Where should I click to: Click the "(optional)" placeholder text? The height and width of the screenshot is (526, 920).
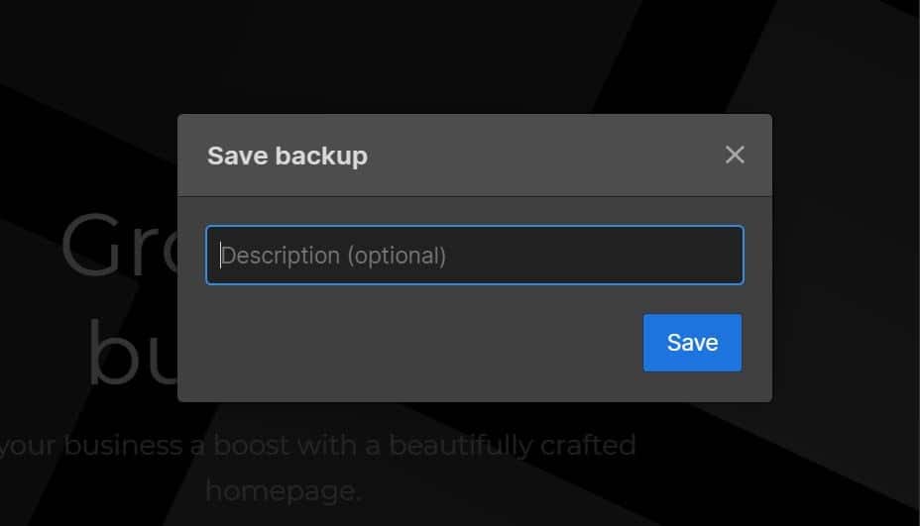[396, 256]
